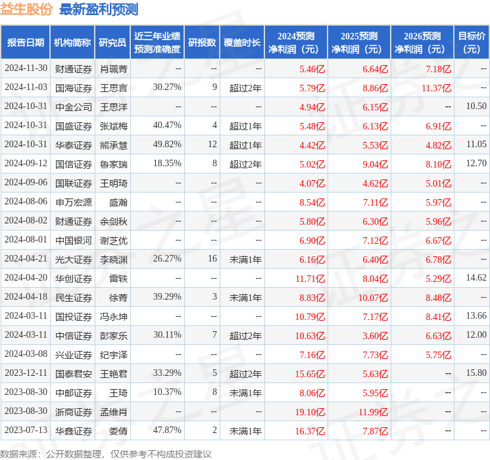Click the 目标价 column header

click(x=472, y=43)
